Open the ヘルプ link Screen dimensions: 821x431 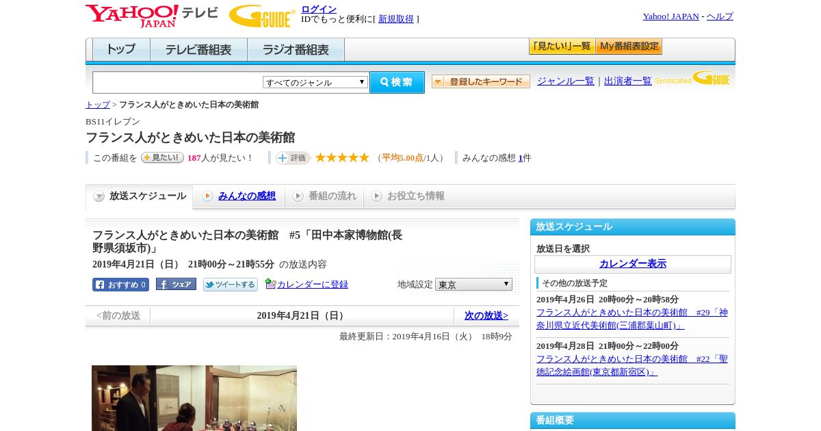coord(720,16)
